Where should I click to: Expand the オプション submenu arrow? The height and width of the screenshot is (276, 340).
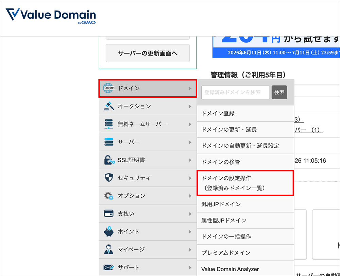190,196
